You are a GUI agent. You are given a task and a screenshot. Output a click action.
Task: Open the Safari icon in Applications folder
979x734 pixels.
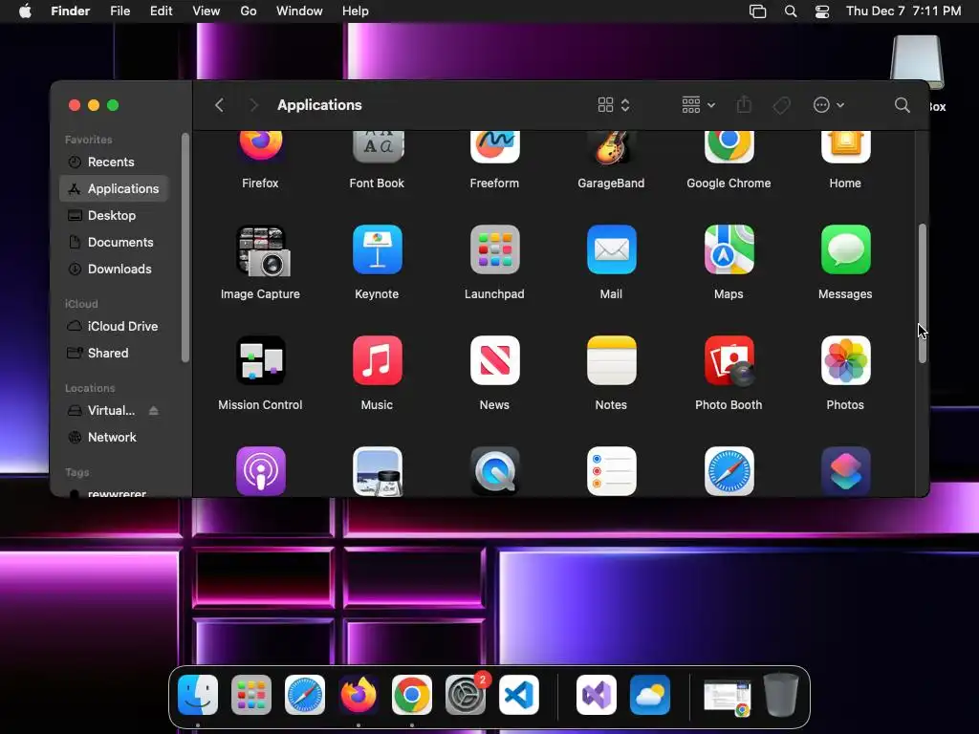click(729, 471)
